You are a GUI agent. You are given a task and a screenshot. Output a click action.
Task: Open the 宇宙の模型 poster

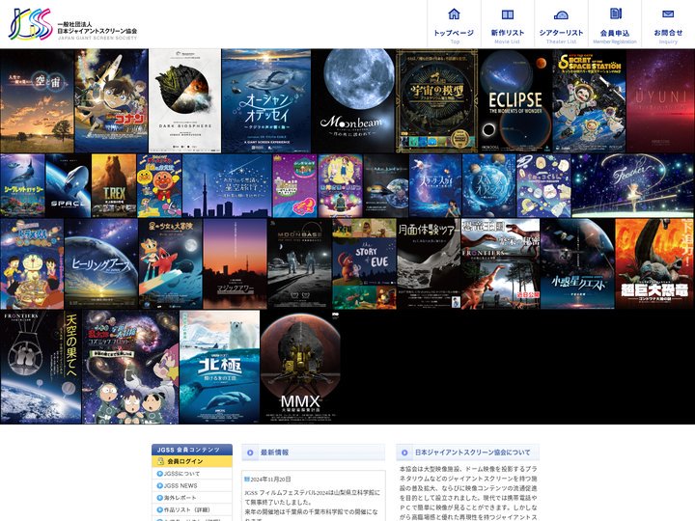(436, 101)
